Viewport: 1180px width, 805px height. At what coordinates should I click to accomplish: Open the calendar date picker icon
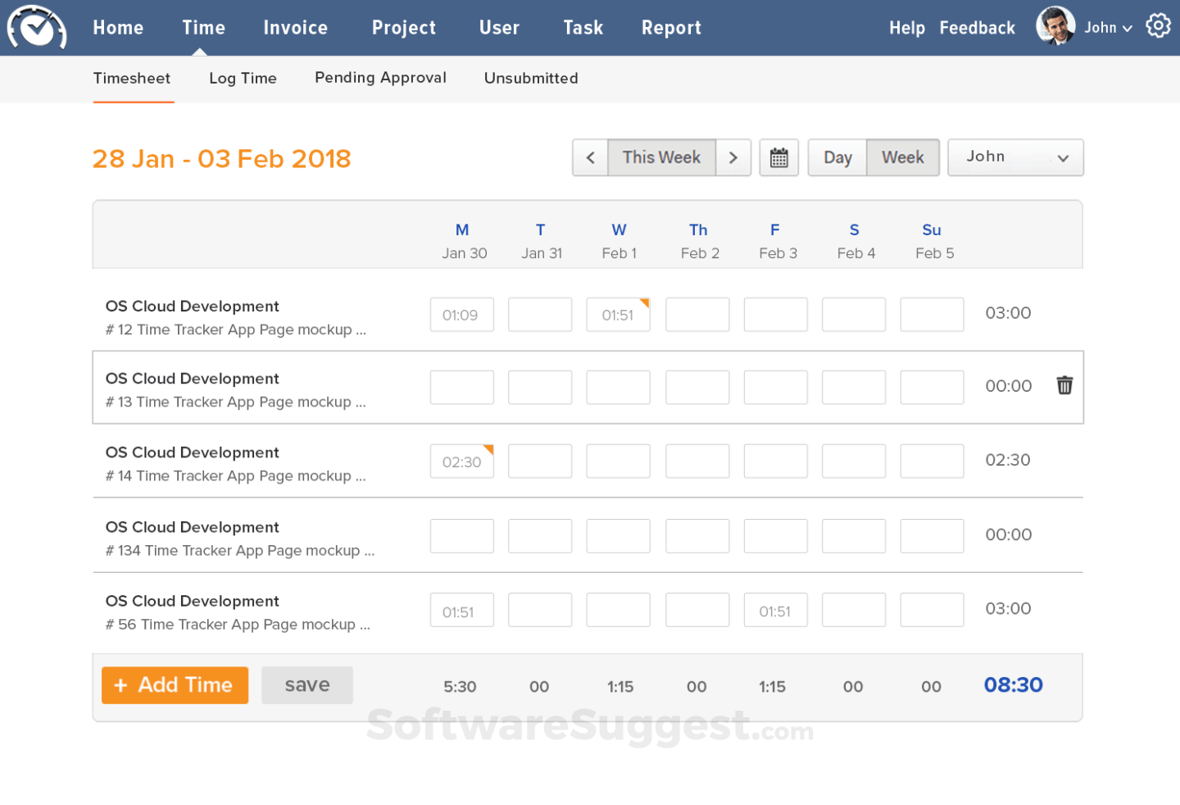click(x=778, y=157)
